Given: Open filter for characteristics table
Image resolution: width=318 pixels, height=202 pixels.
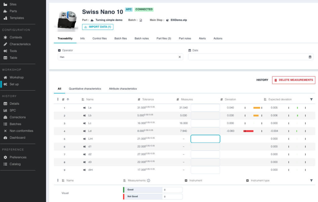Looking at the screenshot, I should click(x=311, y=99).
